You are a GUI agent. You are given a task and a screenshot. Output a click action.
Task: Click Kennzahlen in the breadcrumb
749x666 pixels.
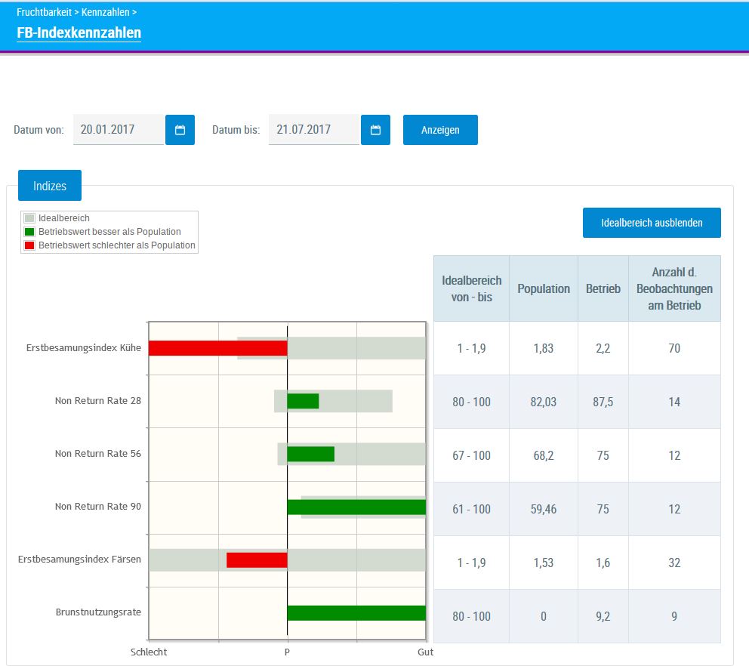point(104,13)
